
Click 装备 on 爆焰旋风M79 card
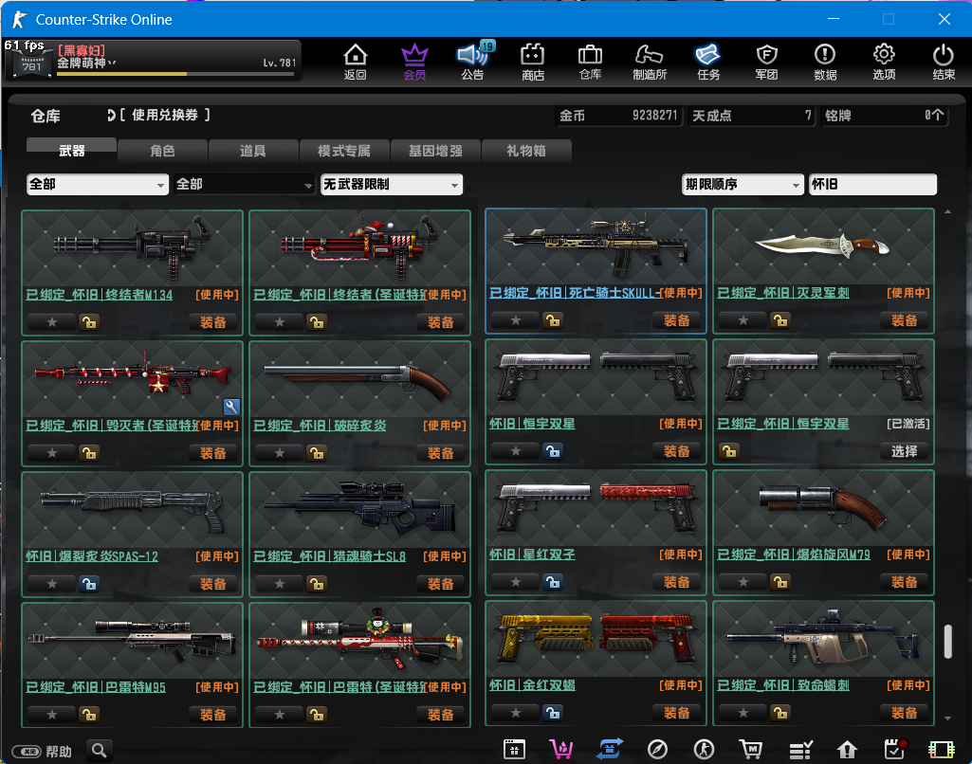point(904,582)
